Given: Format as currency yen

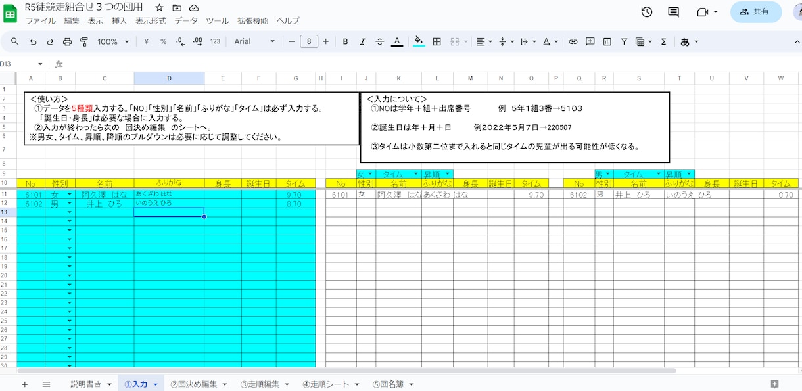Looking at the screenshot, I should [x=146, y=41].
